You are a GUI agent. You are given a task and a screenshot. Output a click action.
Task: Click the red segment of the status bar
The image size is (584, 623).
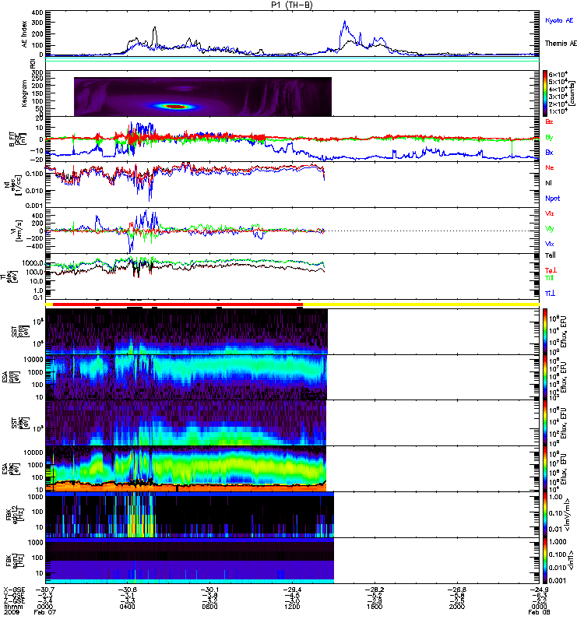178,304
